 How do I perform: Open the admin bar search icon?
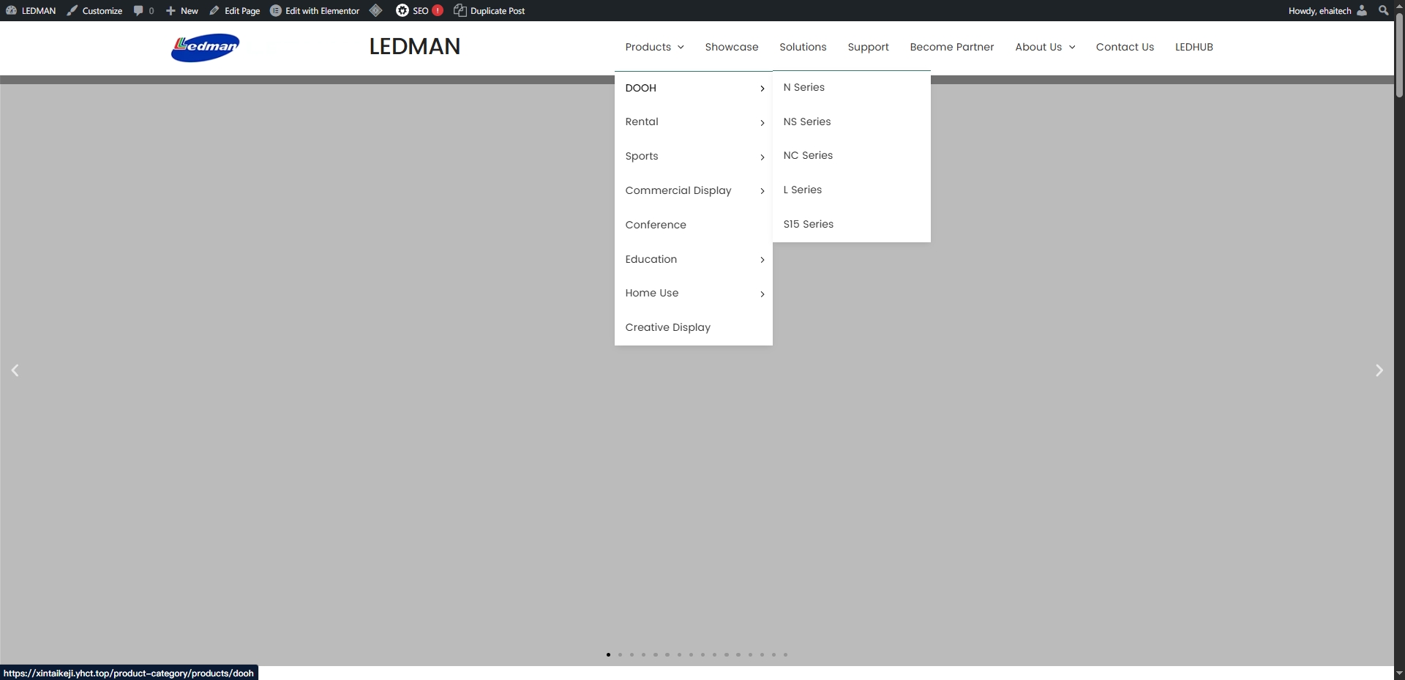1383,10
